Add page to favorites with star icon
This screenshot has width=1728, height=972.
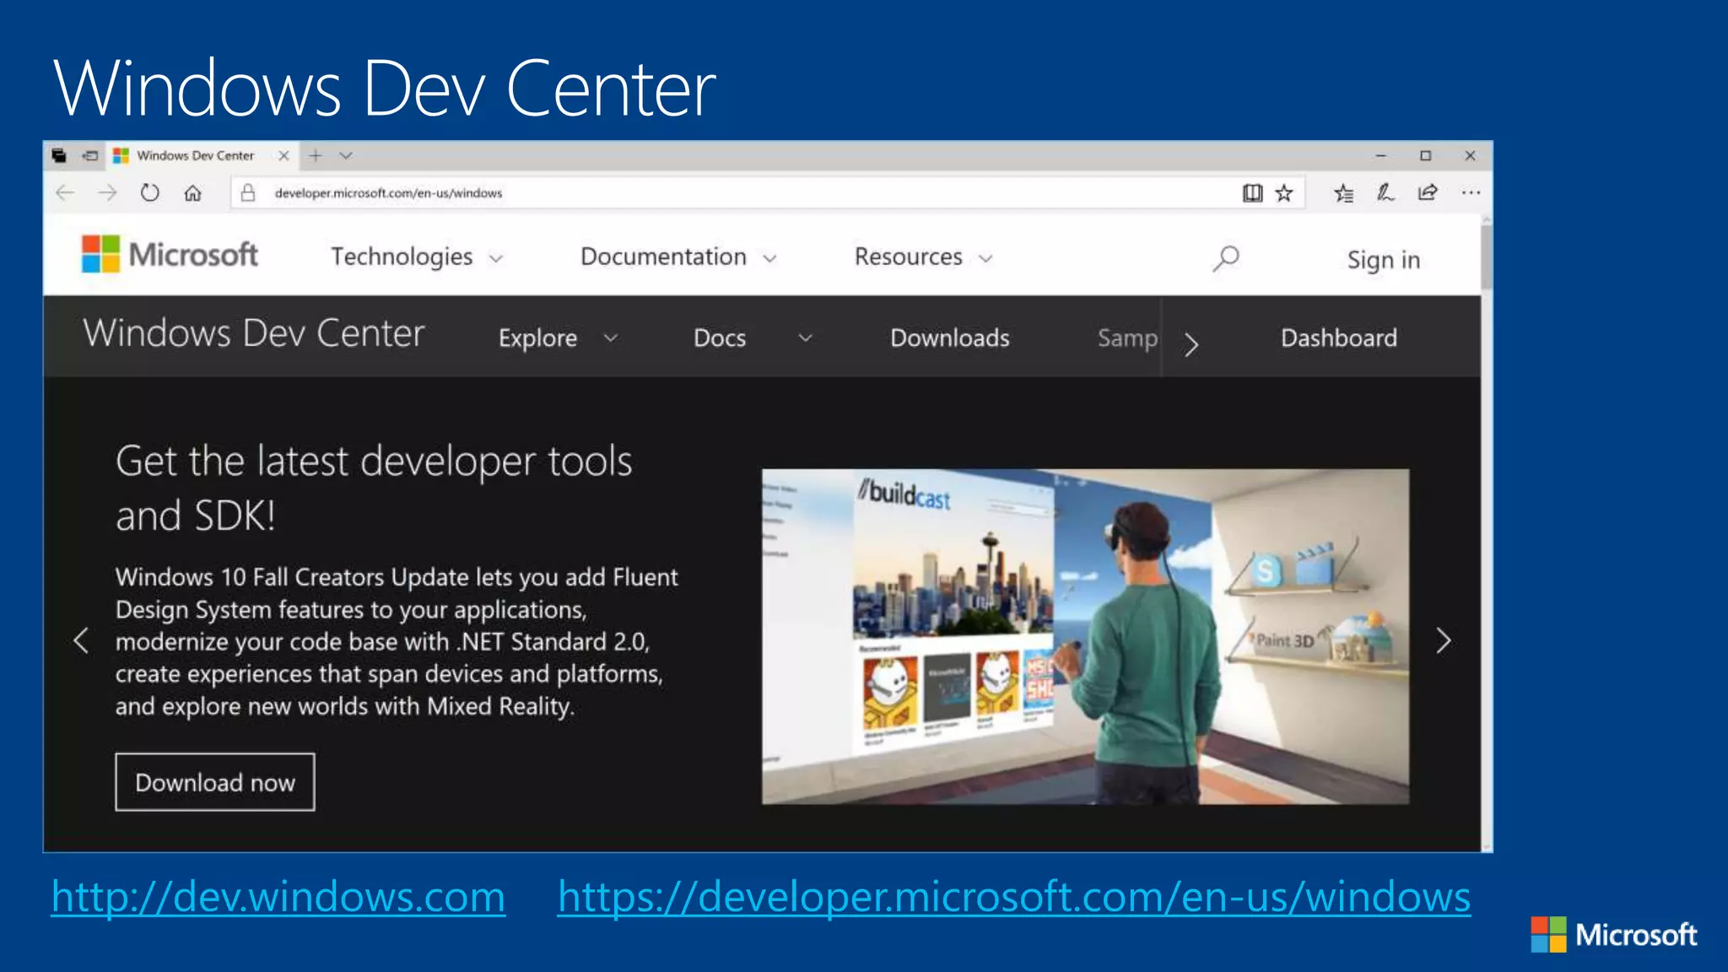click(1284, 193)
